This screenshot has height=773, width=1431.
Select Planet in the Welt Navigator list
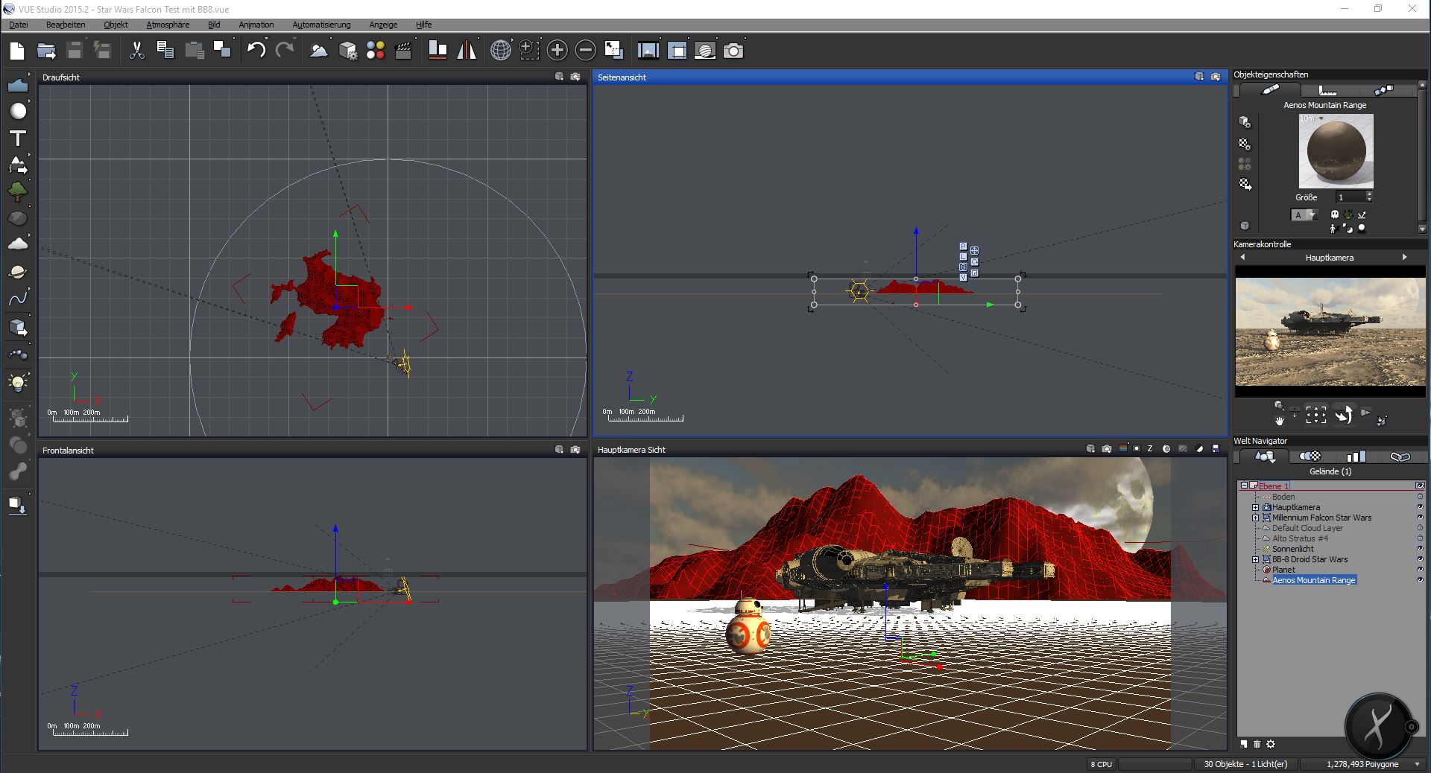[1283, 570]
